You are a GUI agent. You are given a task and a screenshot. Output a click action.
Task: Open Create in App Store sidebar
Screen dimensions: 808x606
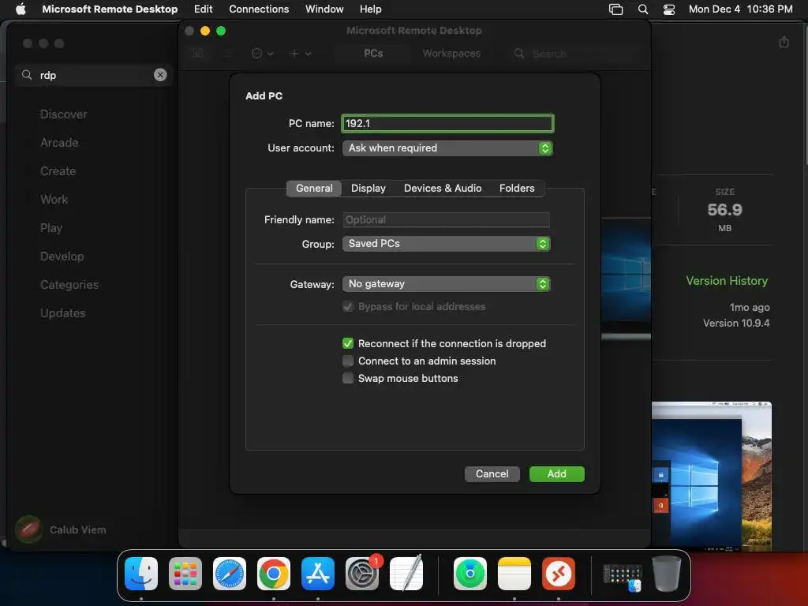(58, 171)
